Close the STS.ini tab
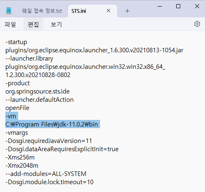This screenshot has width=205, height=192. pos(108,11)
